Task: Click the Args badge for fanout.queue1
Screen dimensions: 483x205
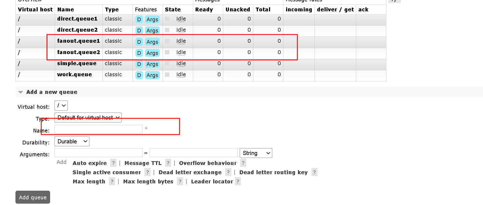Action: click(x=152, y=42)
